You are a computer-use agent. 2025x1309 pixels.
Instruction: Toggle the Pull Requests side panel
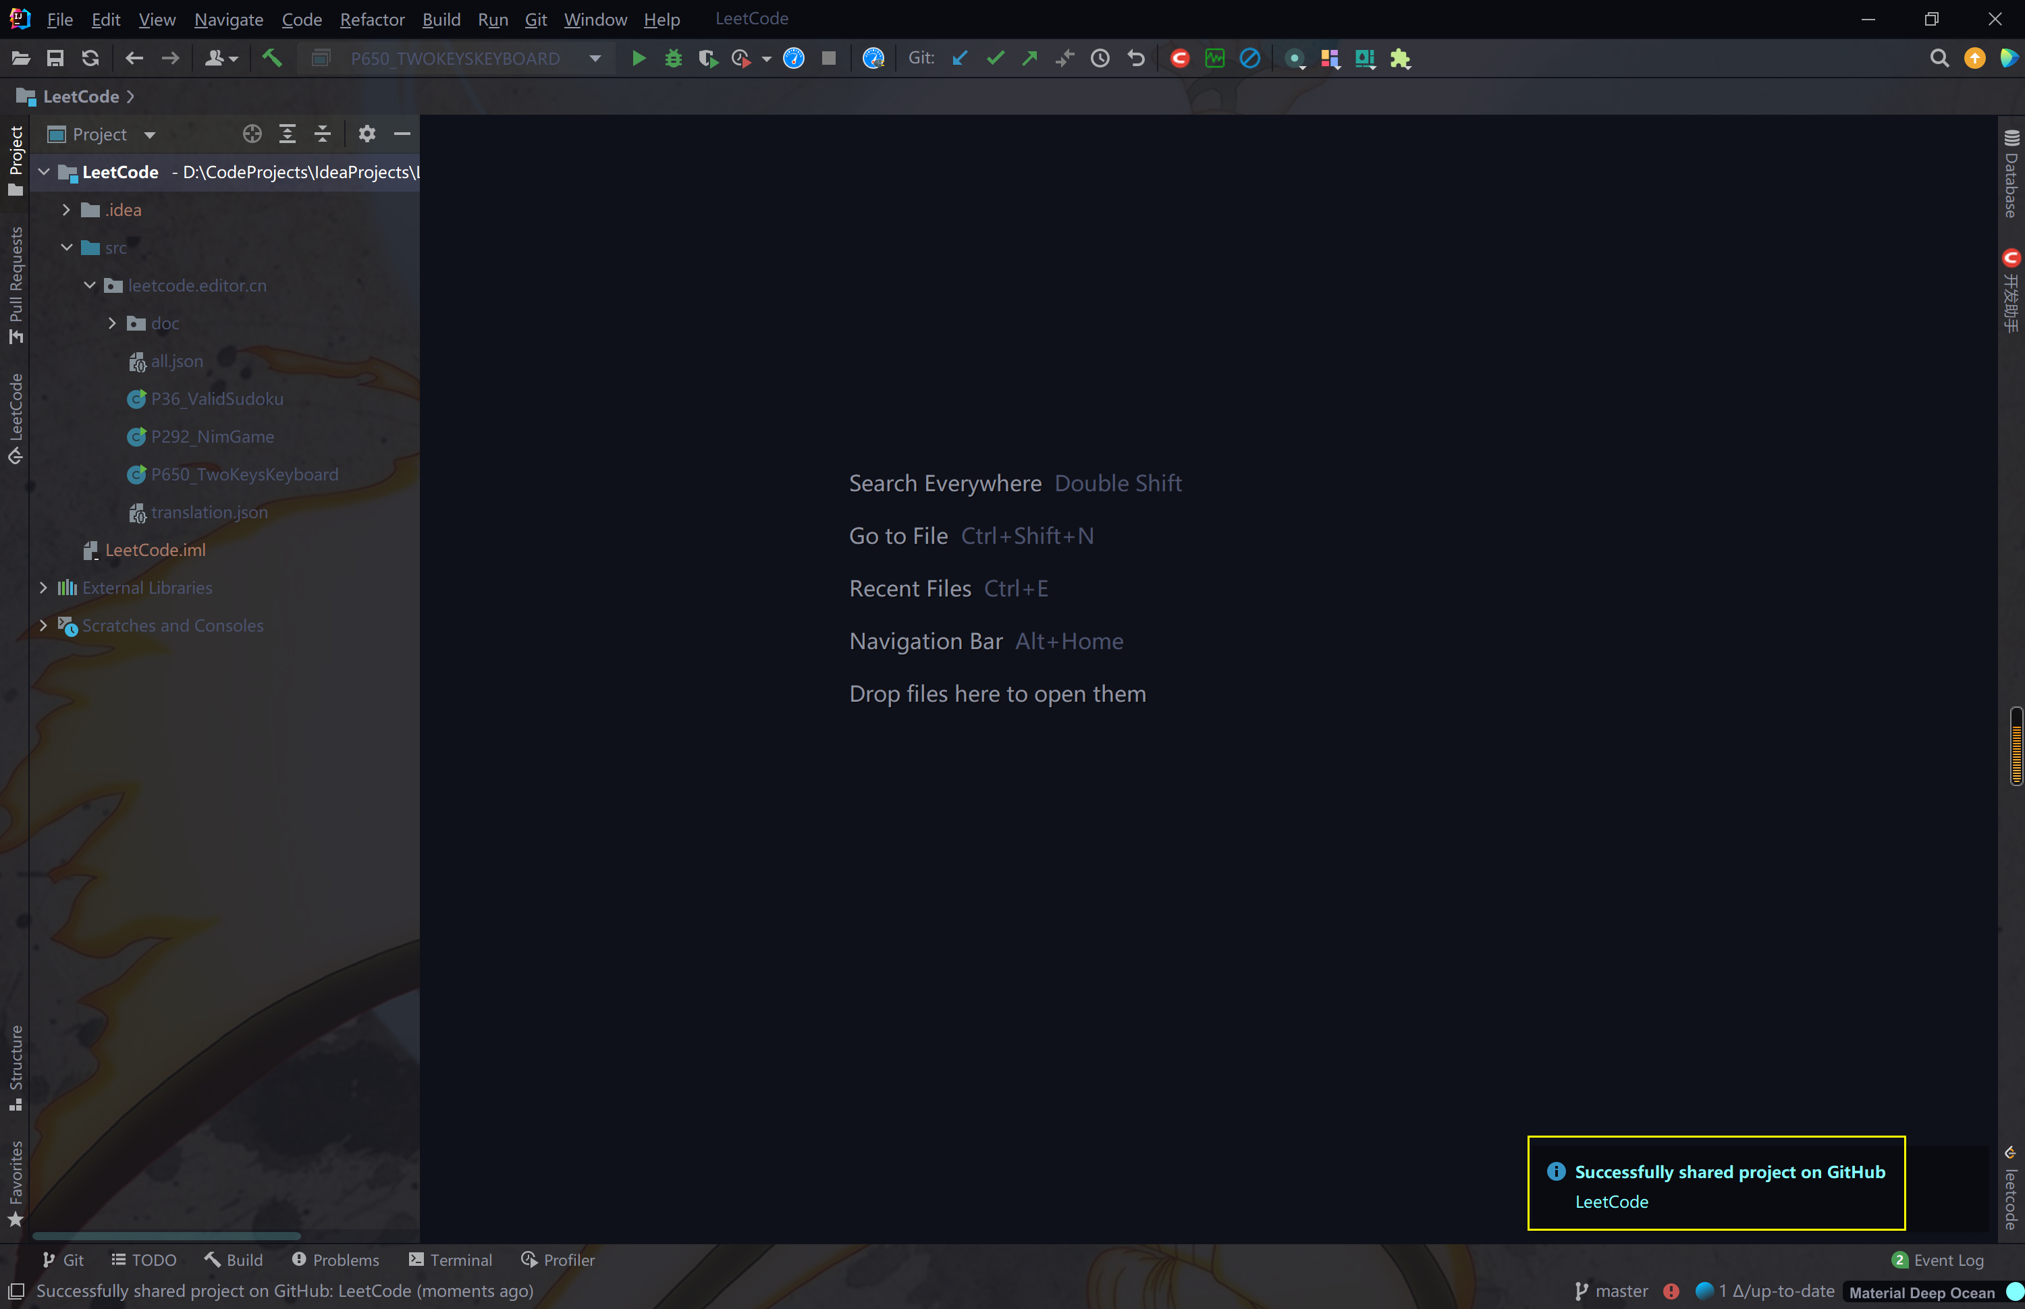tap(16, 285)
